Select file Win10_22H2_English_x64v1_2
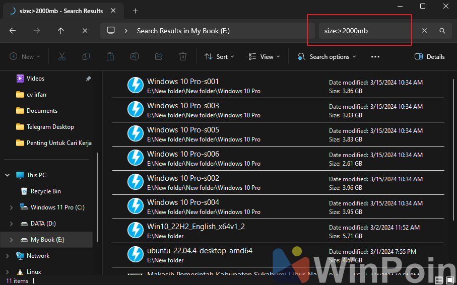Viewport: 457px width, 285px height. [x=278, y=231]
